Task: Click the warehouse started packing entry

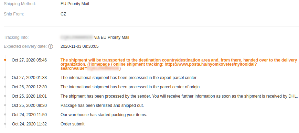Action: point(104,115)
